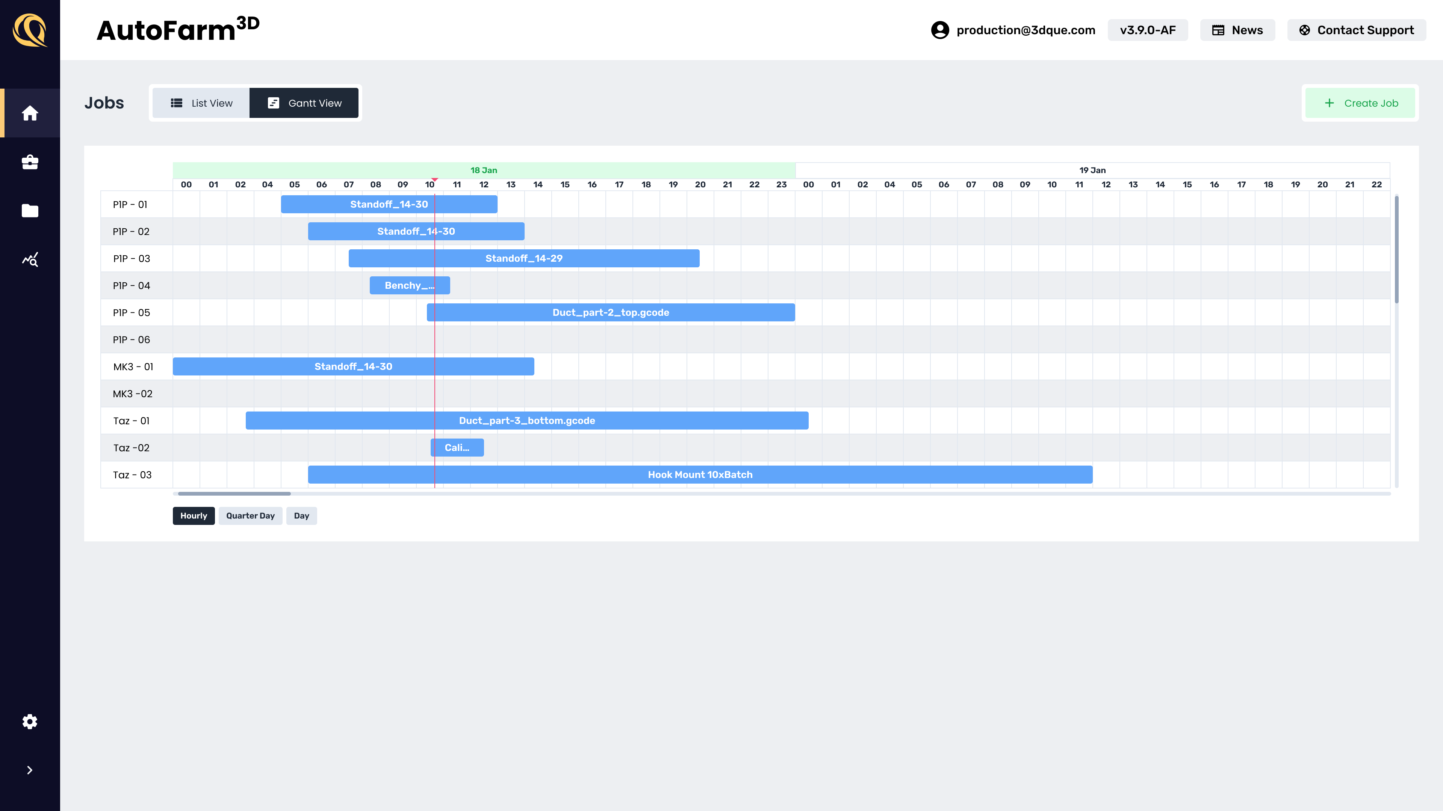This screenshot has width=1443, height=811.
Task: Select Day time scale toggle
Action: coord(301,515)
